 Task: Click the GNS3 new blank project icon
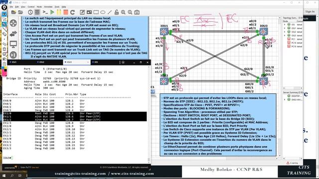coord(13,12)
